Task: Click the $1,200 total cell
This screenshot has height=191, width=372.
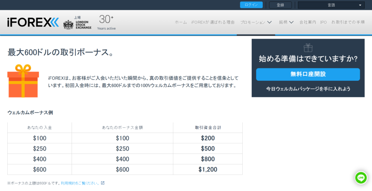Action: (x=208, y=170)
